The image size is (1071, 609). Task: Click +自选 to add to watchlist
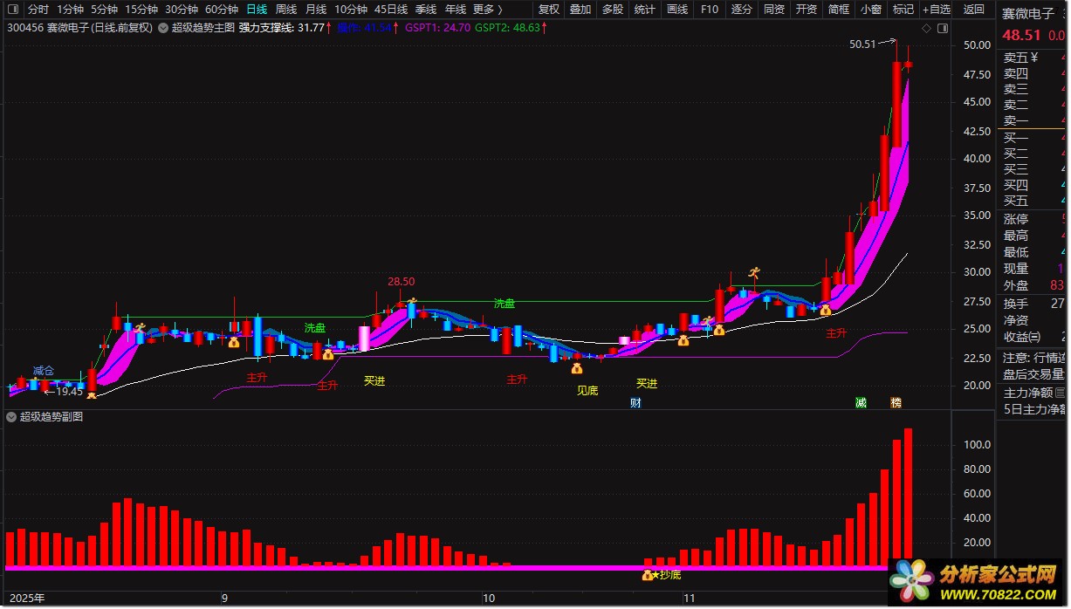pyautogui.click(x=935, y=10)
